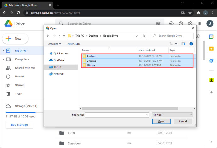This screenshot has width=217, height=148.
Task: Open recent locations dropdown arrow
Action: [x=59, y=36]
